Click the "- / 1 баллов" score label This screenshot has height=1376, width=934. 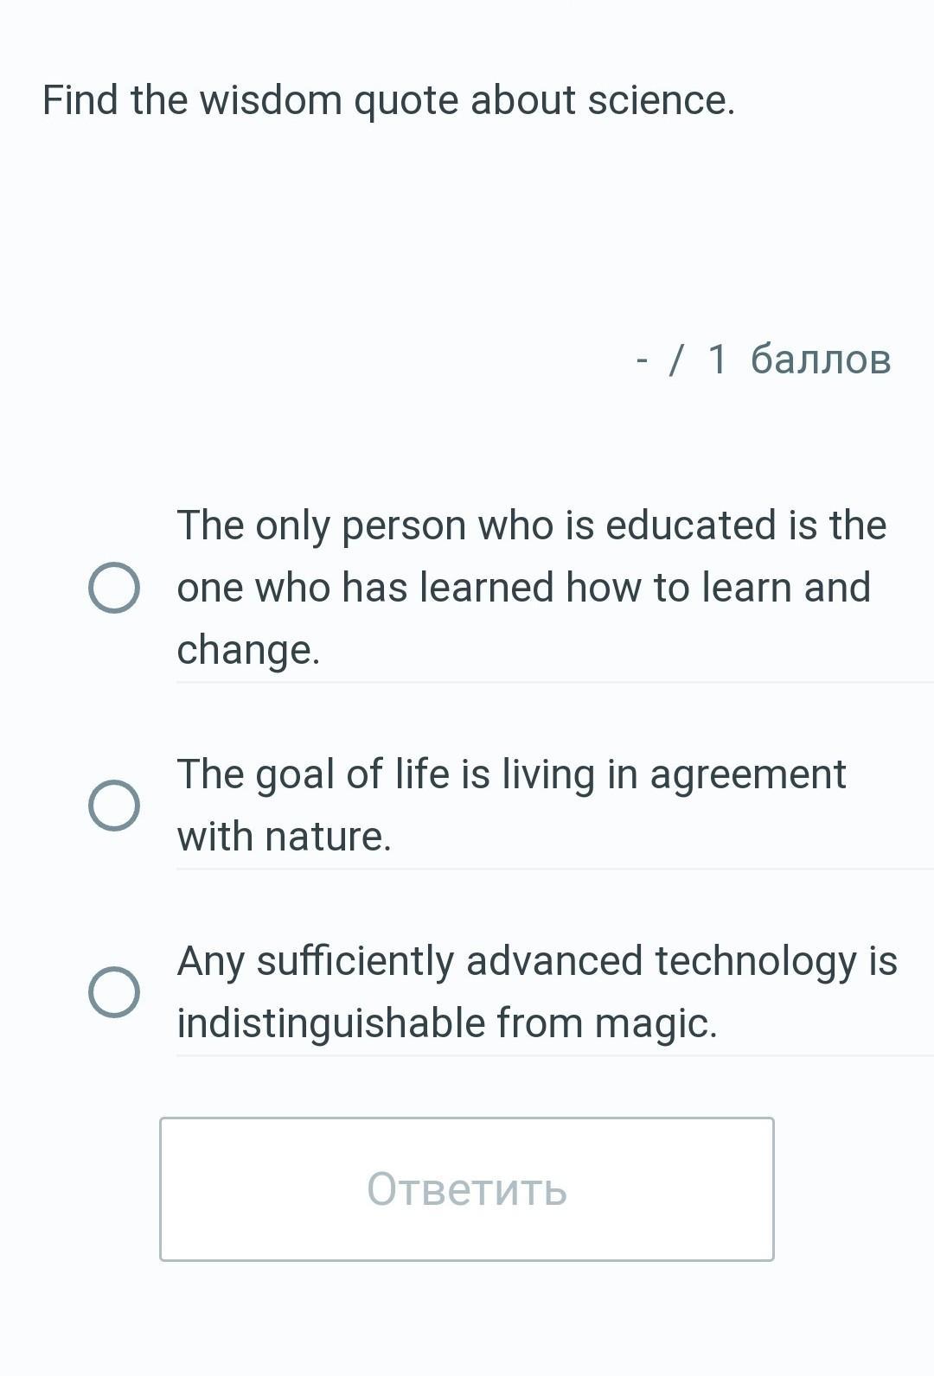pos(763,359)
